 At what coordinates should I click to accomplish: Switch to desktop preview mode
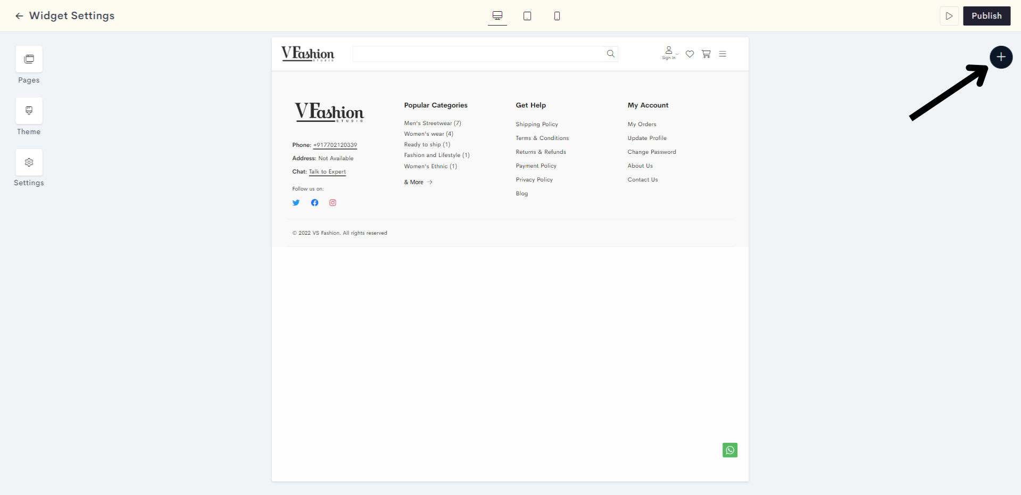[x=497, y=16]
